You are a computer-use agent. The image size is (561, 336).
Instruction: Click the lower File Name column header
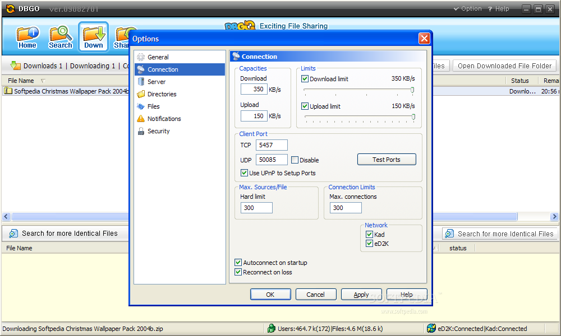pos(19,248)
